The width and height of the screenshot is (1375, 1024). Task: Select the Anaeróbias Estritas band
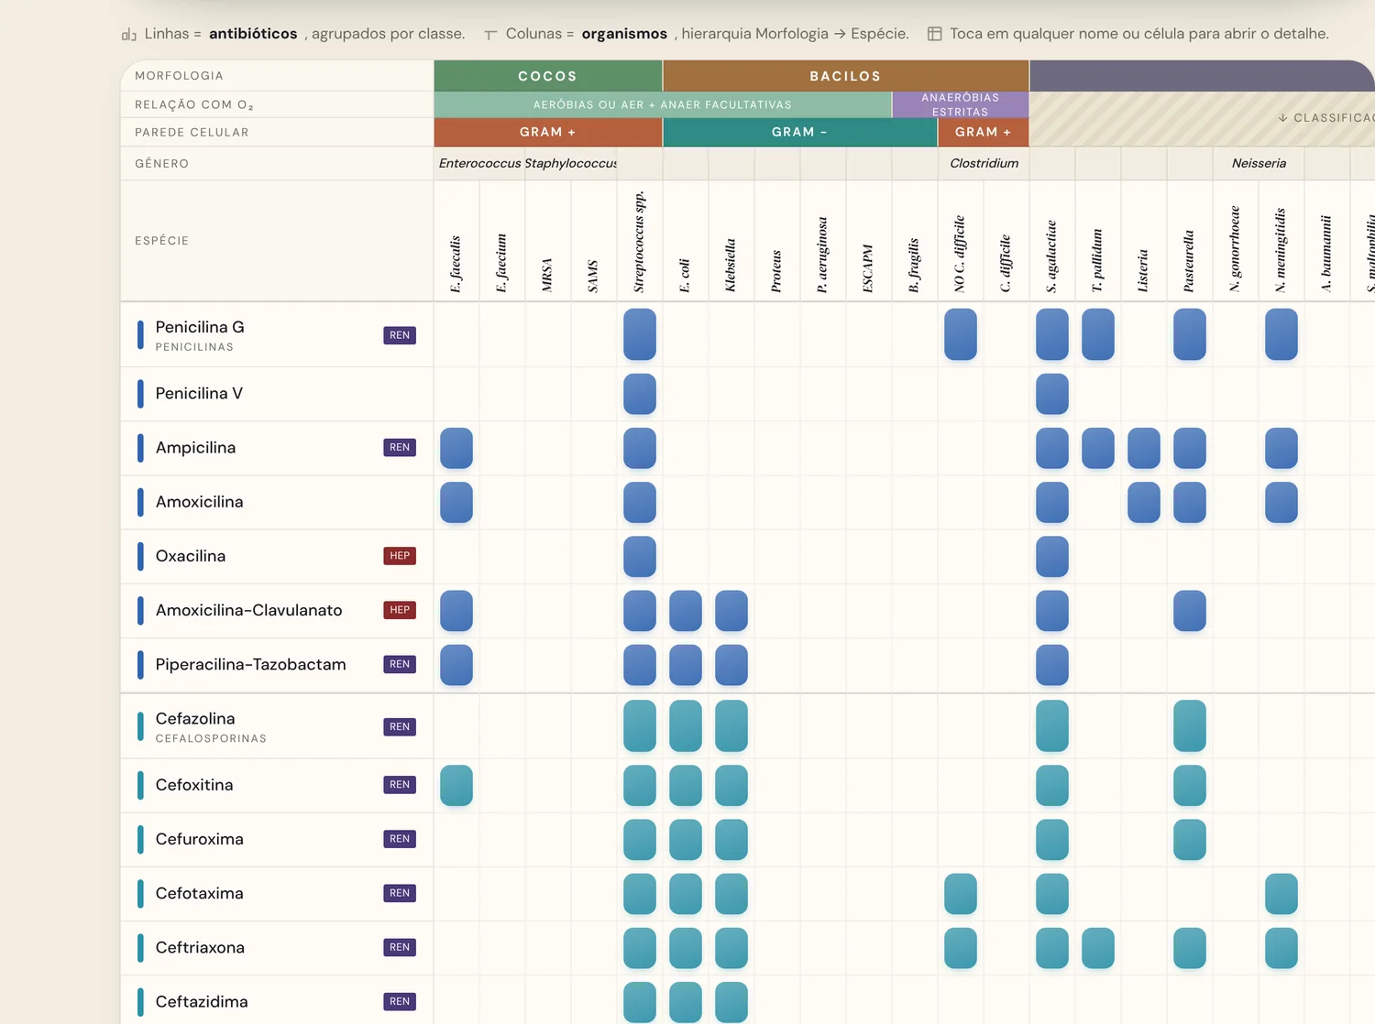tap(961, 104)
